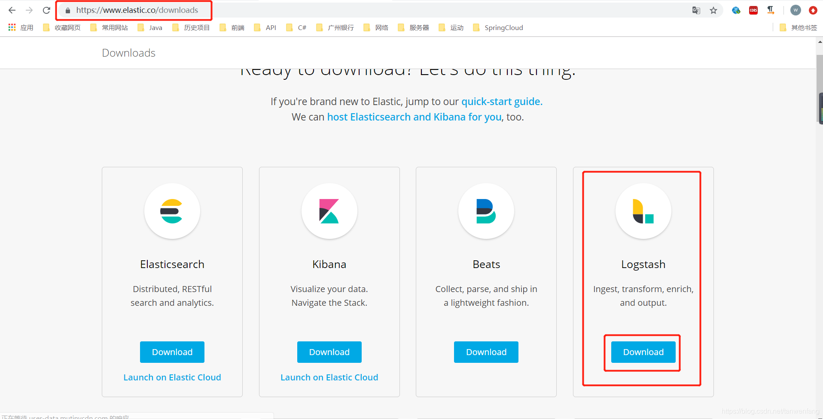Open the 历史项目 bookmark folder
This screenshot has height=419, width=823.
tap(191, 27)
